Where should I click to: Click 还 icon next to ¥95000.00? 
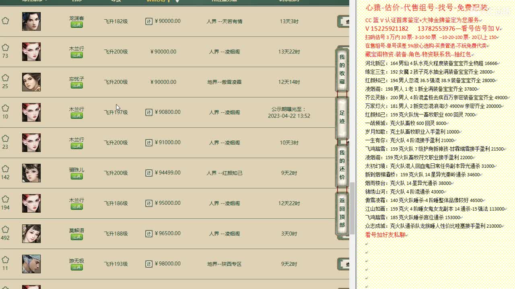148,204
